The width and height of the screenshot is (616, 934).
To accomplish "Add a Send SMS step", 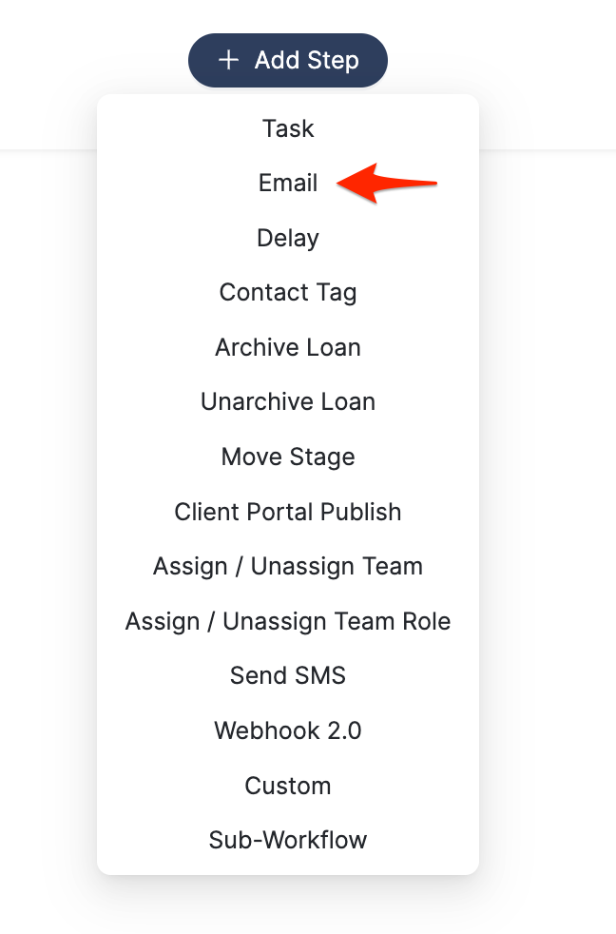I will 288,676.
